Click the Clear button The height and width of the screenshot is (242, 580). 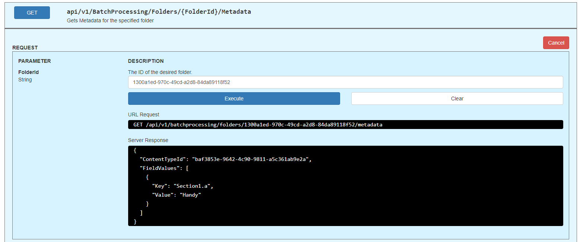(457, 99)
